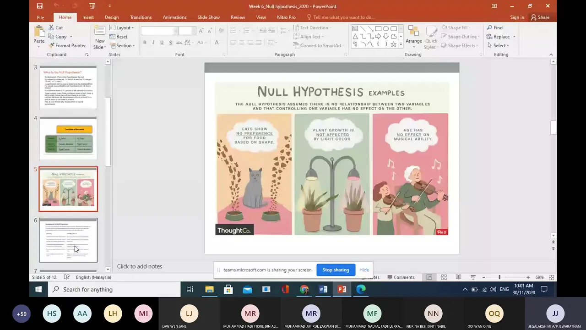The height and width of the screenshot is (330, 586).
Task: Switch to the Design tab
Action: [x=112, y=17]
